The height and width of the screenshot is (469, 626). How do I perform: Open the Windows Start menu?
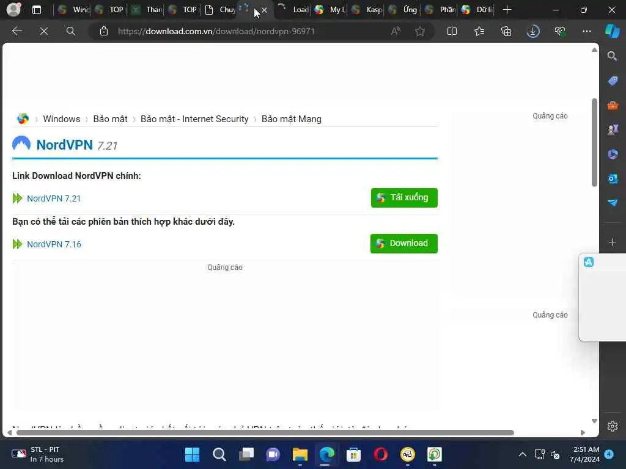(192, 454)
